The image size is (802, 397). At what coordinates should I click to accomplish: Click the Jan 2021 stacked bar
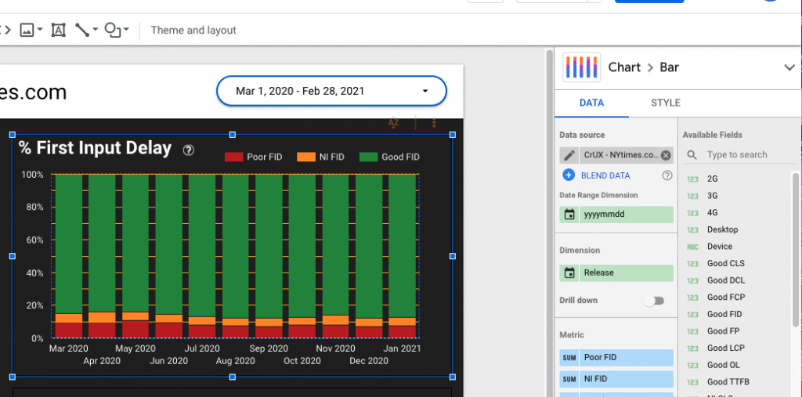click(402, 256)
